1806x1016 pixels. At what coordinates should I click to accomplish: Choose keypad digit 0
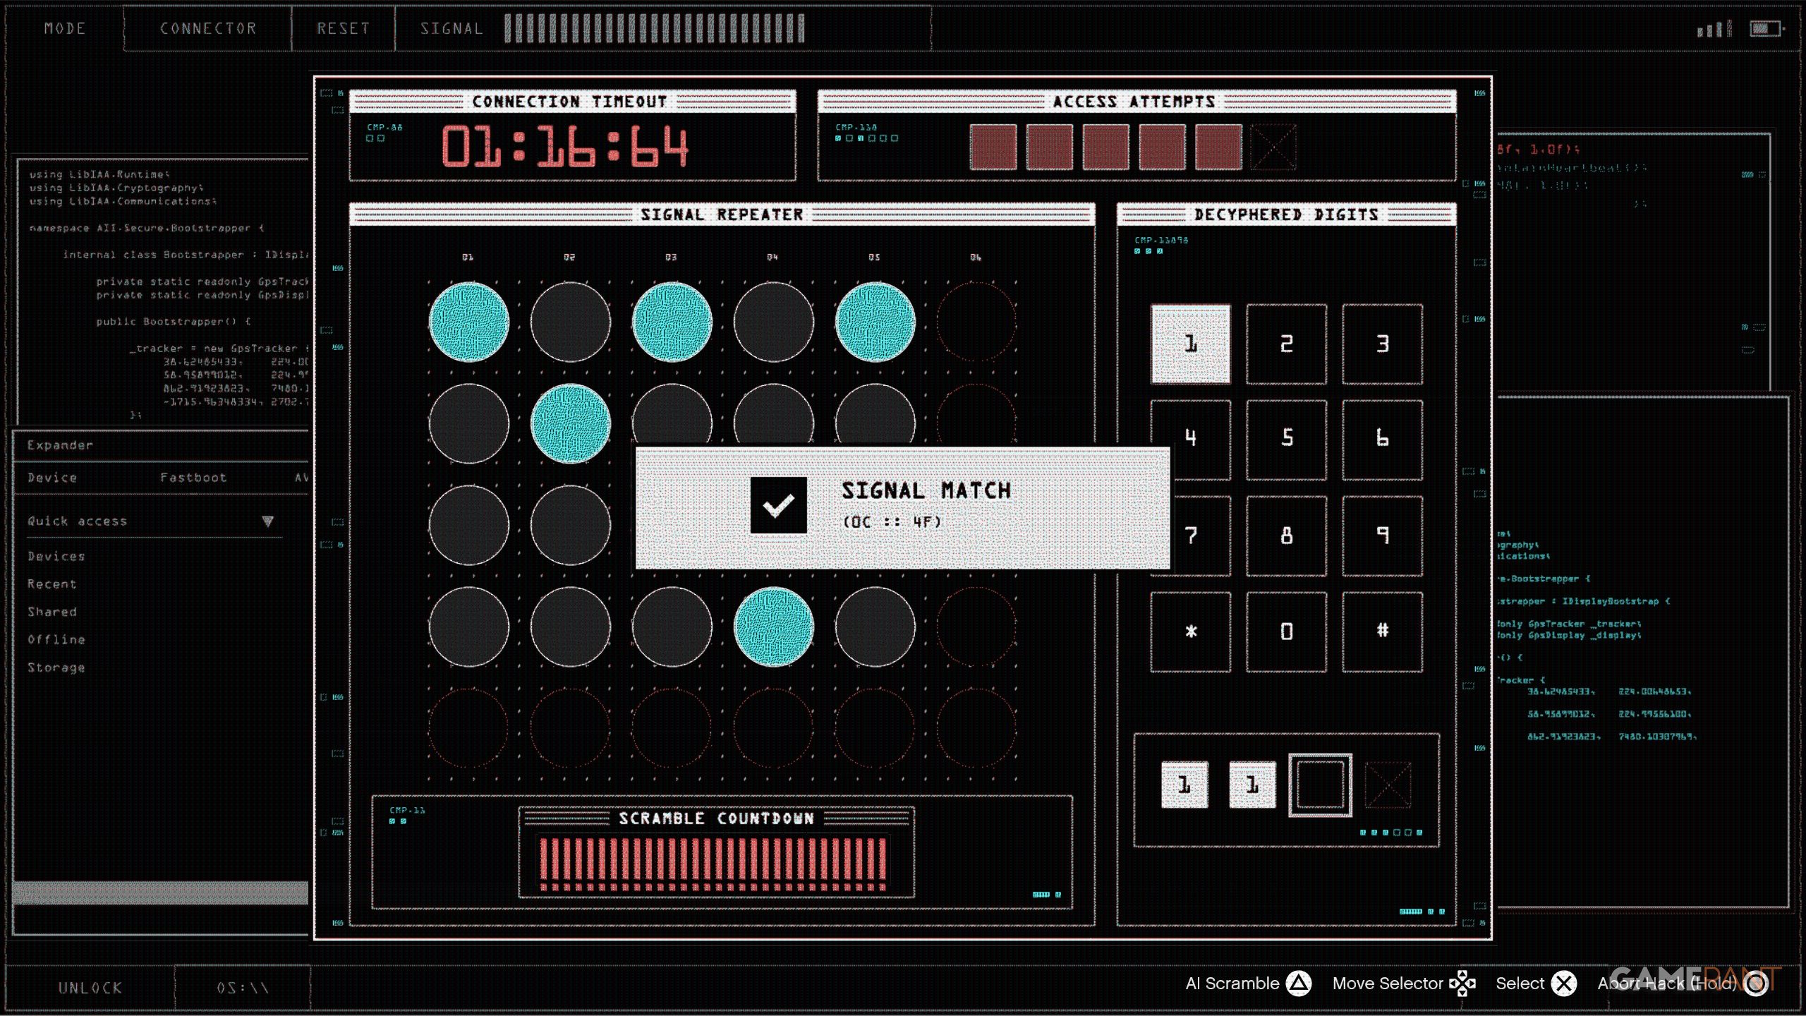coord(1286,631)
